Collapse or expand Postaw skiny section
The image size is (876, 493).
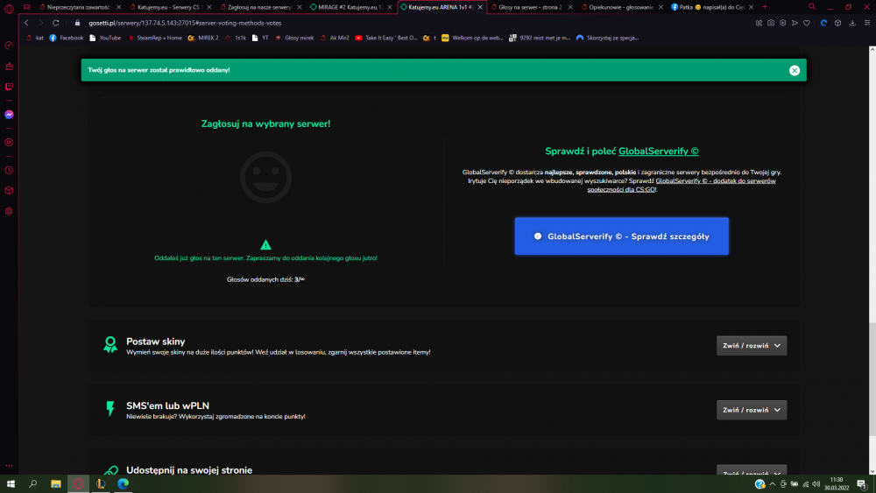(x=752, y=346)
